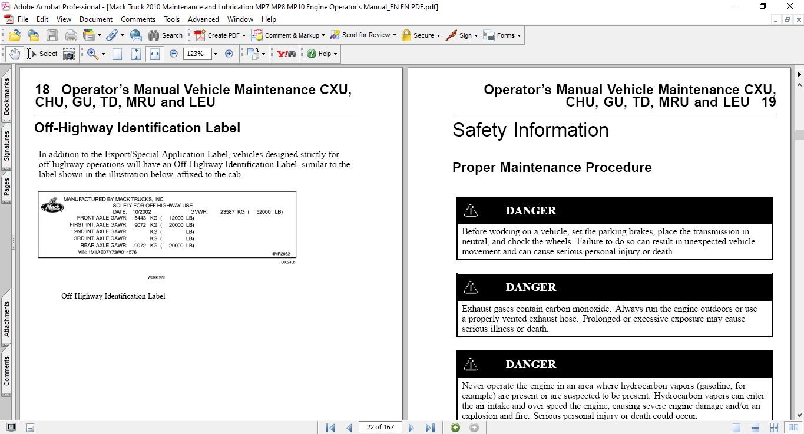Screen dimensions: 804x434
Task: Enable Single Page layout in status bar
Action: click(737, 428)
